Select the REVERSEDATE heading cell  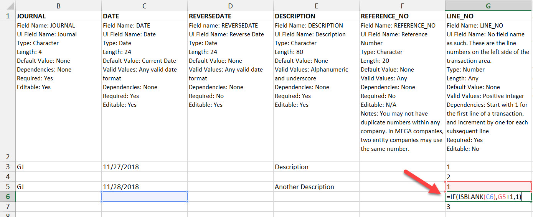[230, 16]
